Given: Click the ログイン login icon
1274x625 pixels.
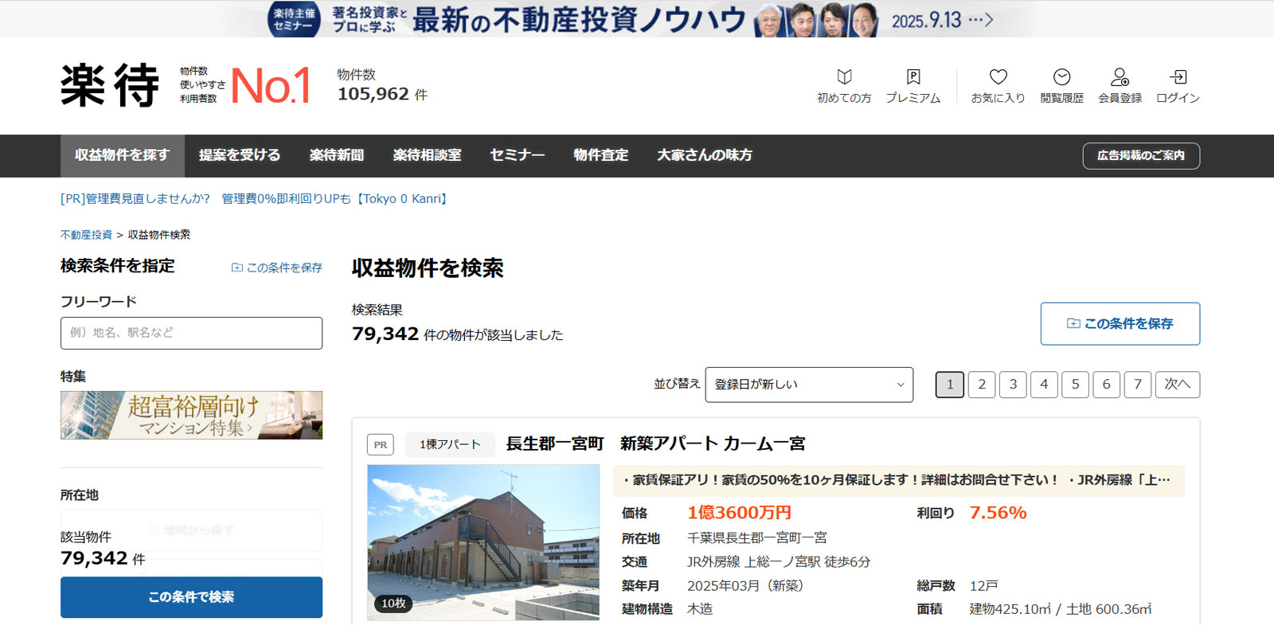Looking at the screenshot, I should 1178,86.
